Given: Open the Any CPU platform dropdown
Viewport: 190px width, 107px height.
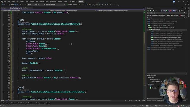Looking at the screenshot, I should pyautogui.click(x=39, y=5).
